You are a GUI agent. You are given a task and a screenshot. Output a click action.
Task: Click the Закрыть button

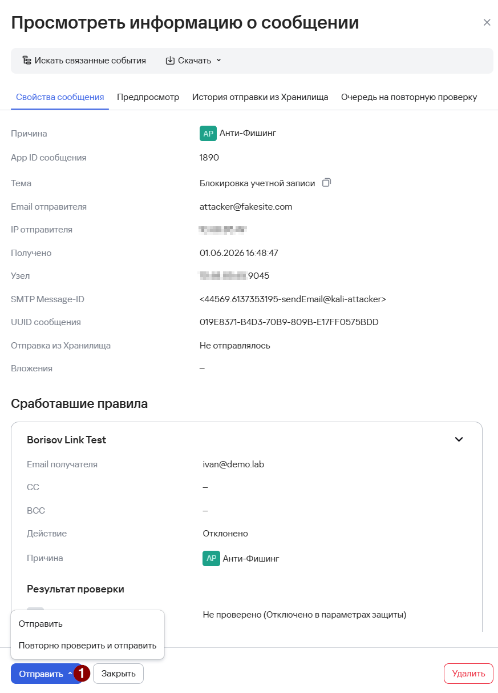point(119,674)
